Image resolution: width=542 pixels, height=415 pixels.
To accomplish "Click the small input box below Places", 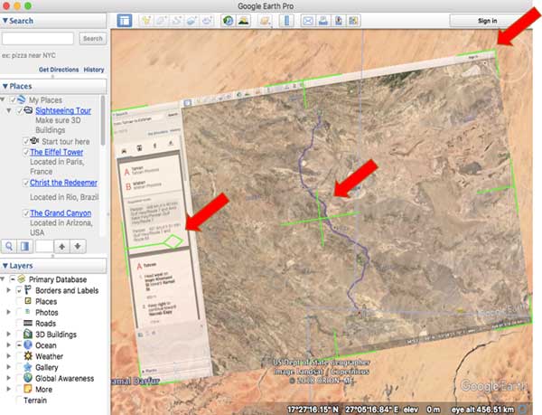I will (x=44, y=246).
